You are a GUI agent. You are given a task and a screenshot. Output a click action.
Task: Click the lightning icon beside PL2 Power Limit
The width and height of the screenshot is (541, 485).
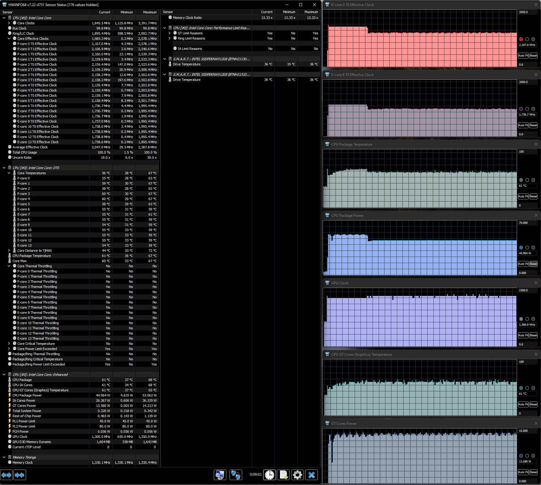(9, 426)
